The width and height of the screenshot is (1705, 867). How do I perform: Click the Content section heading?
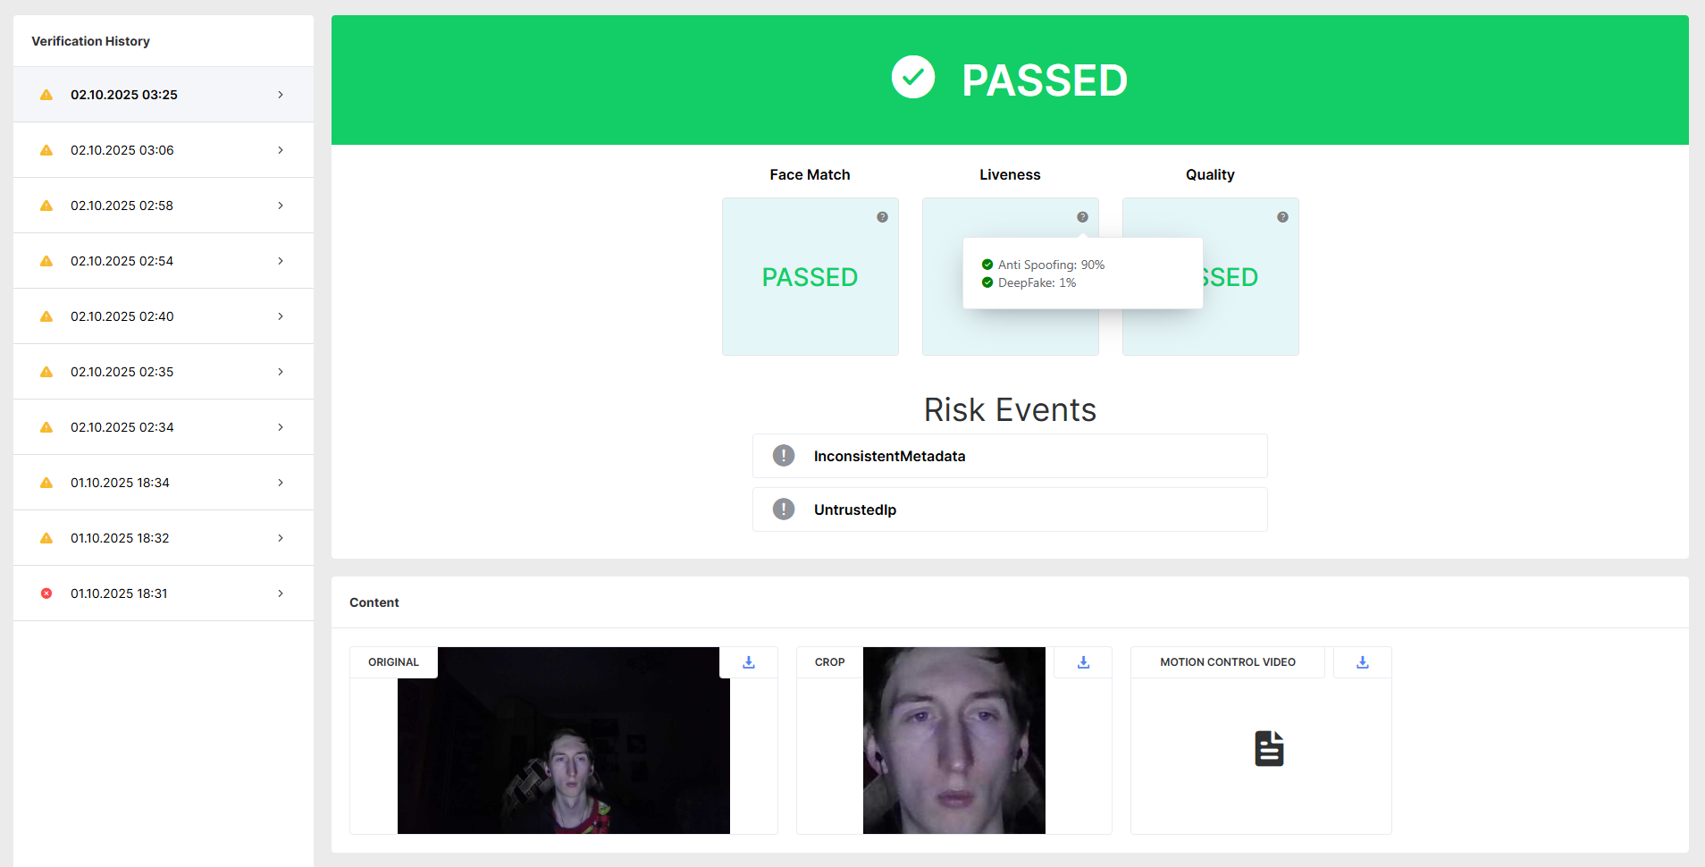click(374, 602)
